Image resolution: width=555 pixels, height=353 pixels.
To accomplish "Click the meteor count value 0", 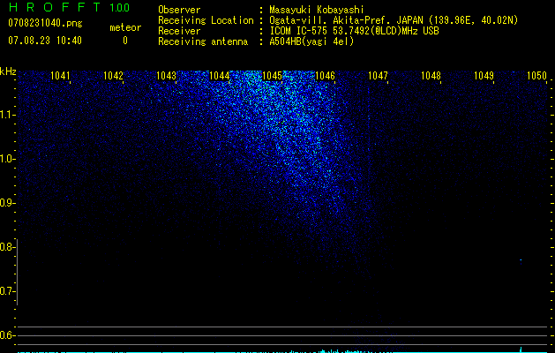I will 125,41.
